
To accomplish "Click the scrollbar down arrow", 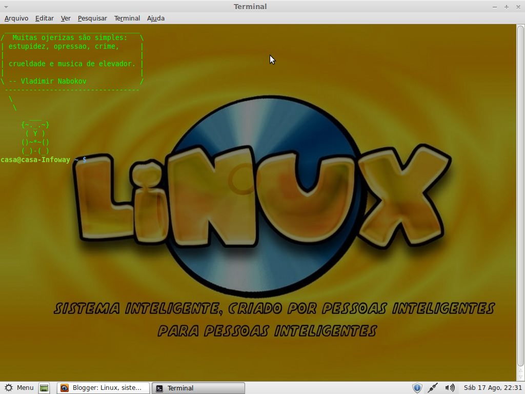I will point(520,378).
